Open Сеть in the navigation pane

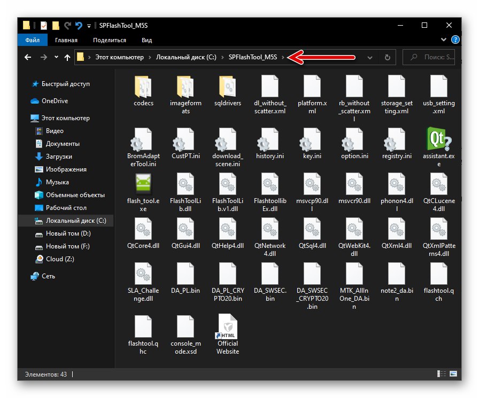click(x=43, y=276)
